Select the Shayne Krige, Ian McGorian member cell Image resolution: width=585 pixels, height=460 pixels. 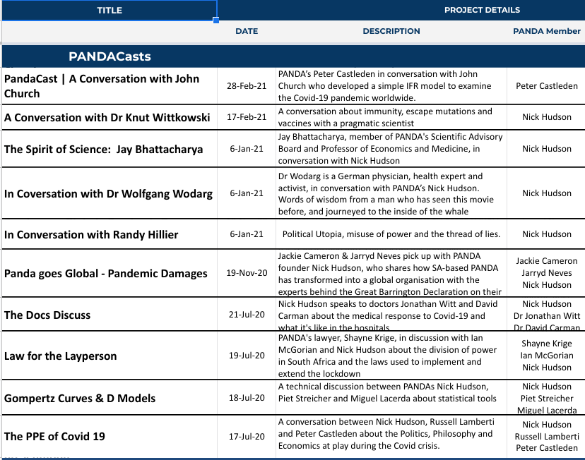(547, 356)
